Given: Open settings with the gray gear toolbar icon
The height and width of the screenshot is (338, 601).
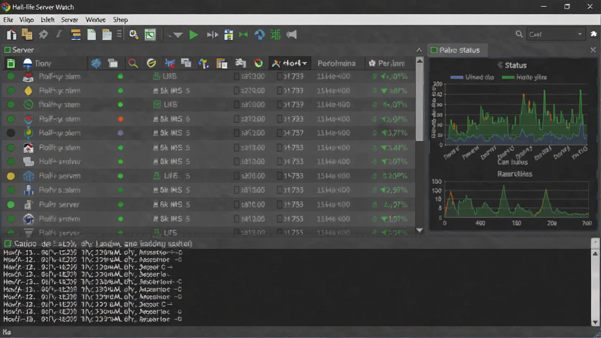Looking at the screenshot, I should [43, 35].
